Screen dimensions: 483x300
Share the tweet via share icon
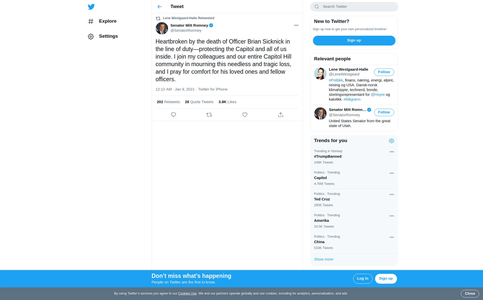(x=280, y=115)
